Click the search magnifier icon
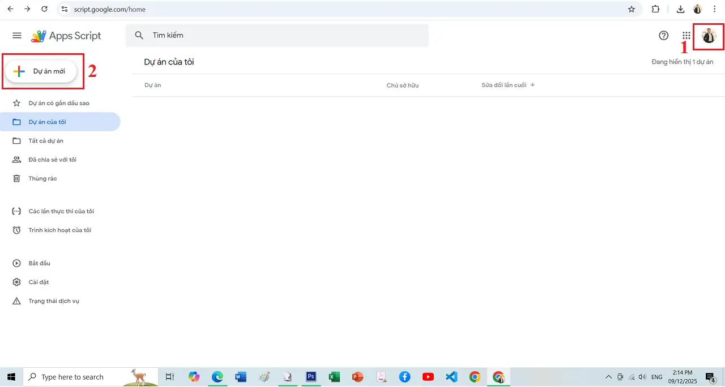 tap(139, 36)
